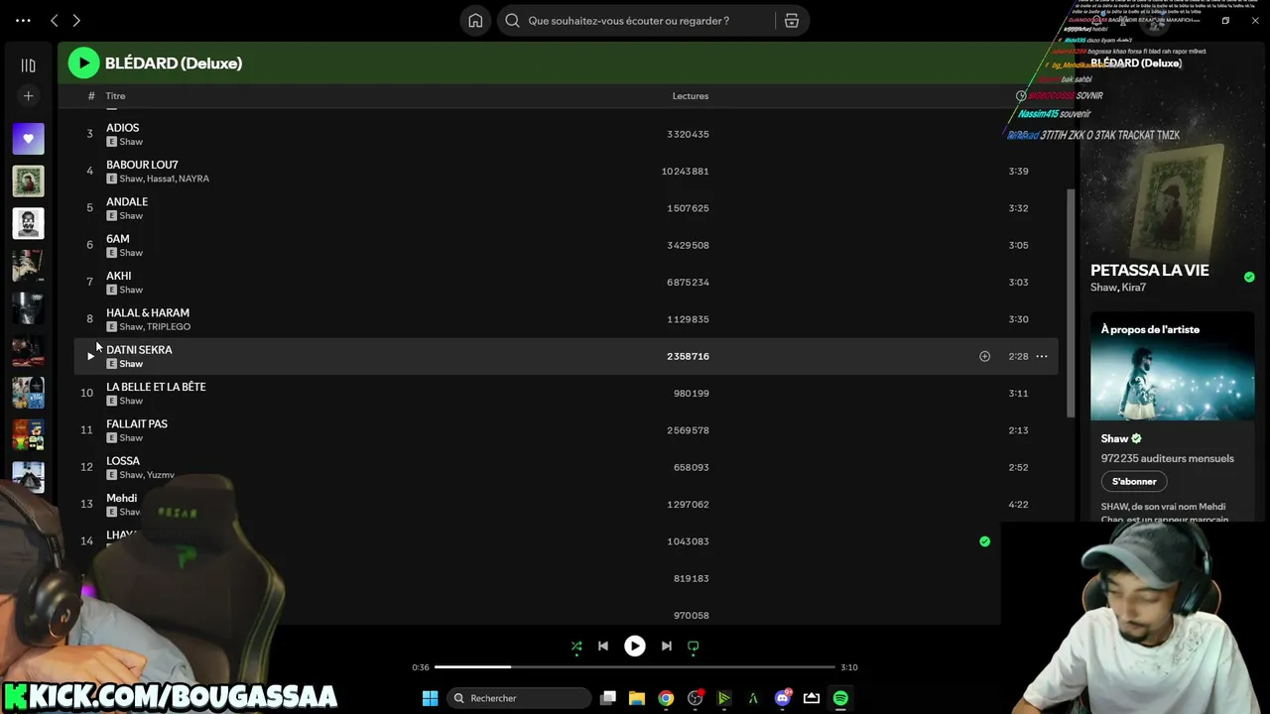Toggle shuffle playback

[x=576, y=646]
